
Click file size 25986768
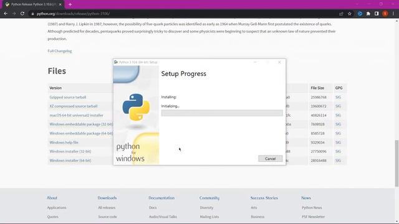[x=319, y=97]
